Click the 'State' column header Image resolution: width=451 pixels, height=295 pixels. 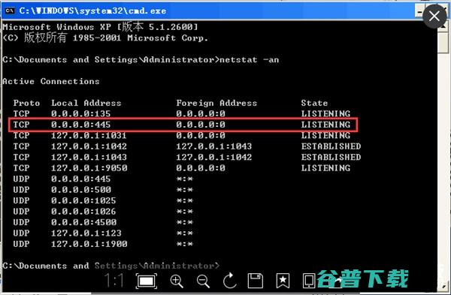click(314, 103)
